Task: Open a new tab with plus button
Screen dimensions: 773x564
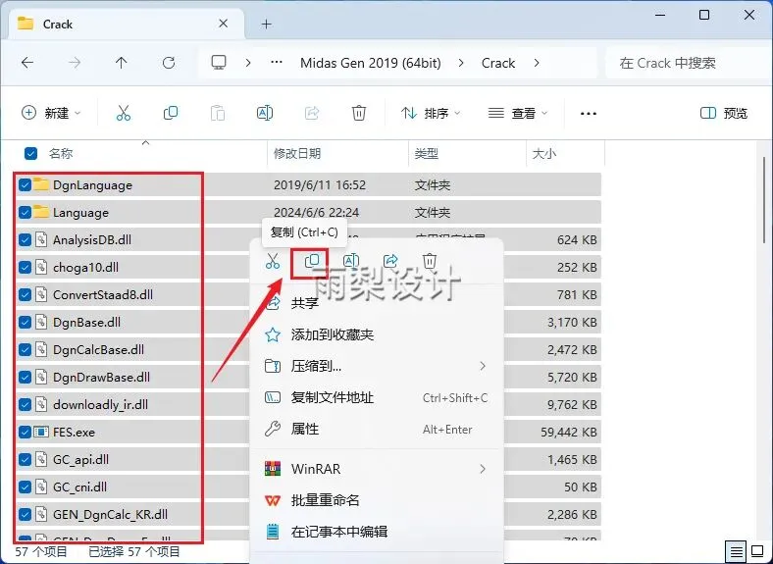Action: pos(267,24)
